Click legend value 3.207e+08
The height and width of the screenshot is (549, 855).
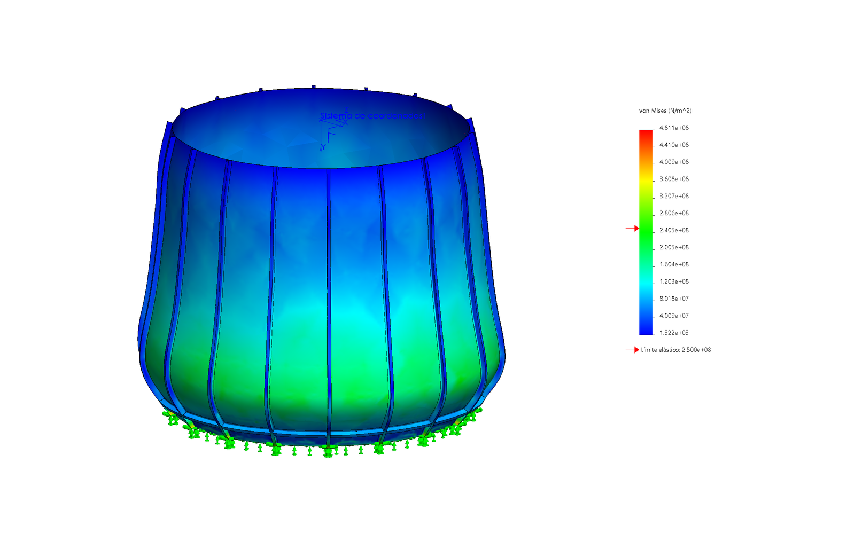674,196
